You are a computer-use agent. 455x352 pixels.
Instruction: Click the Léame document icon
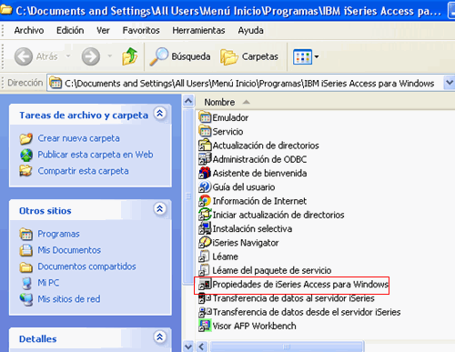tap(204, 256)
